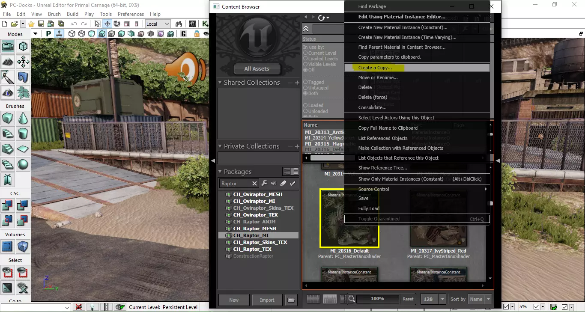The width and height of the screenshot is (585, 312).
Task: Adjust the 100% zoom slider bar
Action: pyautogui.click(x=377, y=298)
